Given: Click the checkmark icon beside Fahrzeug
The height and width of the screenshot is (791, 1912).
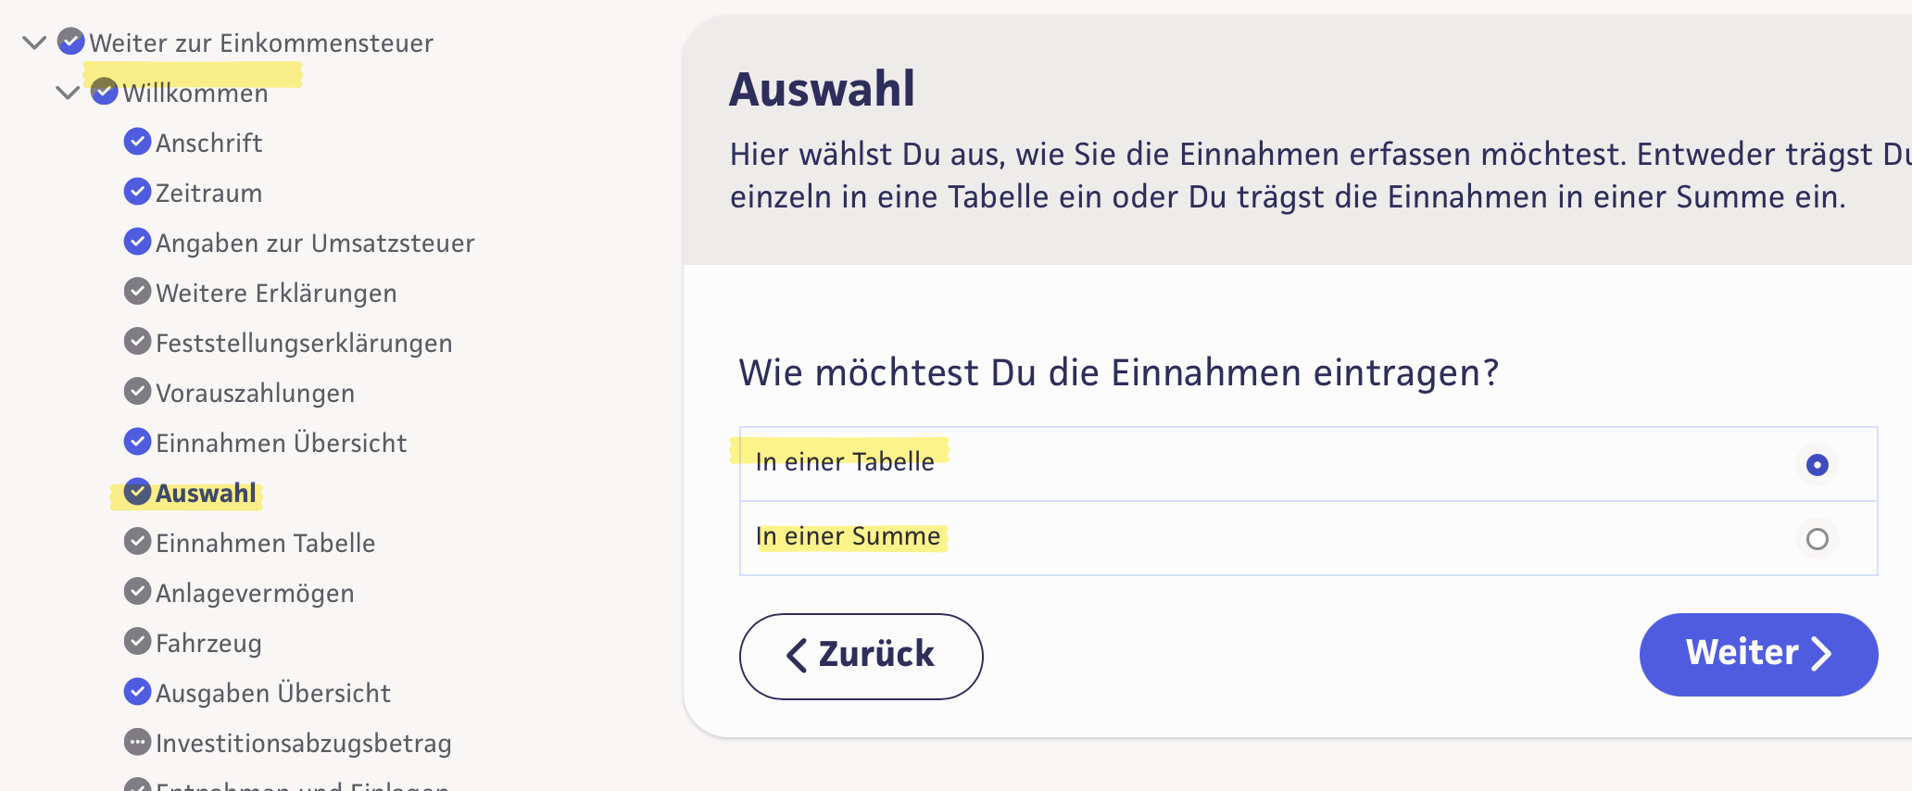Looking at the screenshot, I should (x=137, y=642).
